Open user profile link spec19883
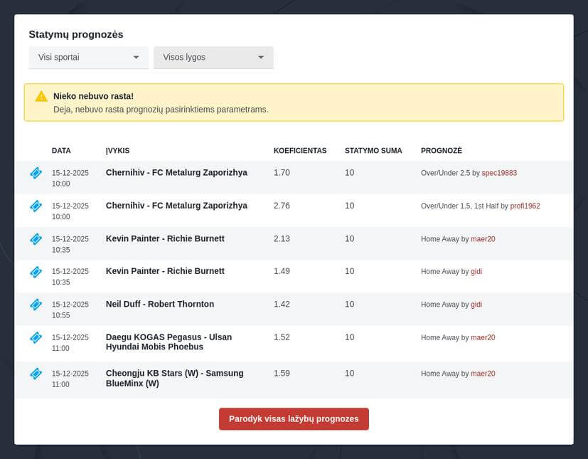588x459 pixels. click(x=499, y=173)
